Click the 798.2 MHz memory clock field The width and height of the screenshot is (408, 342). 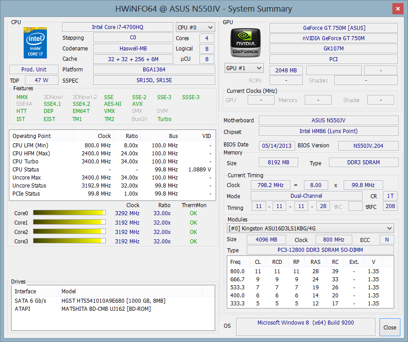271,185
